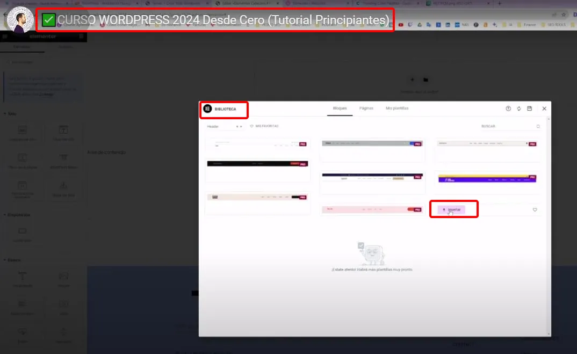Image resolution: width=577 pixels, height=354 pixels.
Task: Click the browser bookmark star icon
Action: click(564, 15)
